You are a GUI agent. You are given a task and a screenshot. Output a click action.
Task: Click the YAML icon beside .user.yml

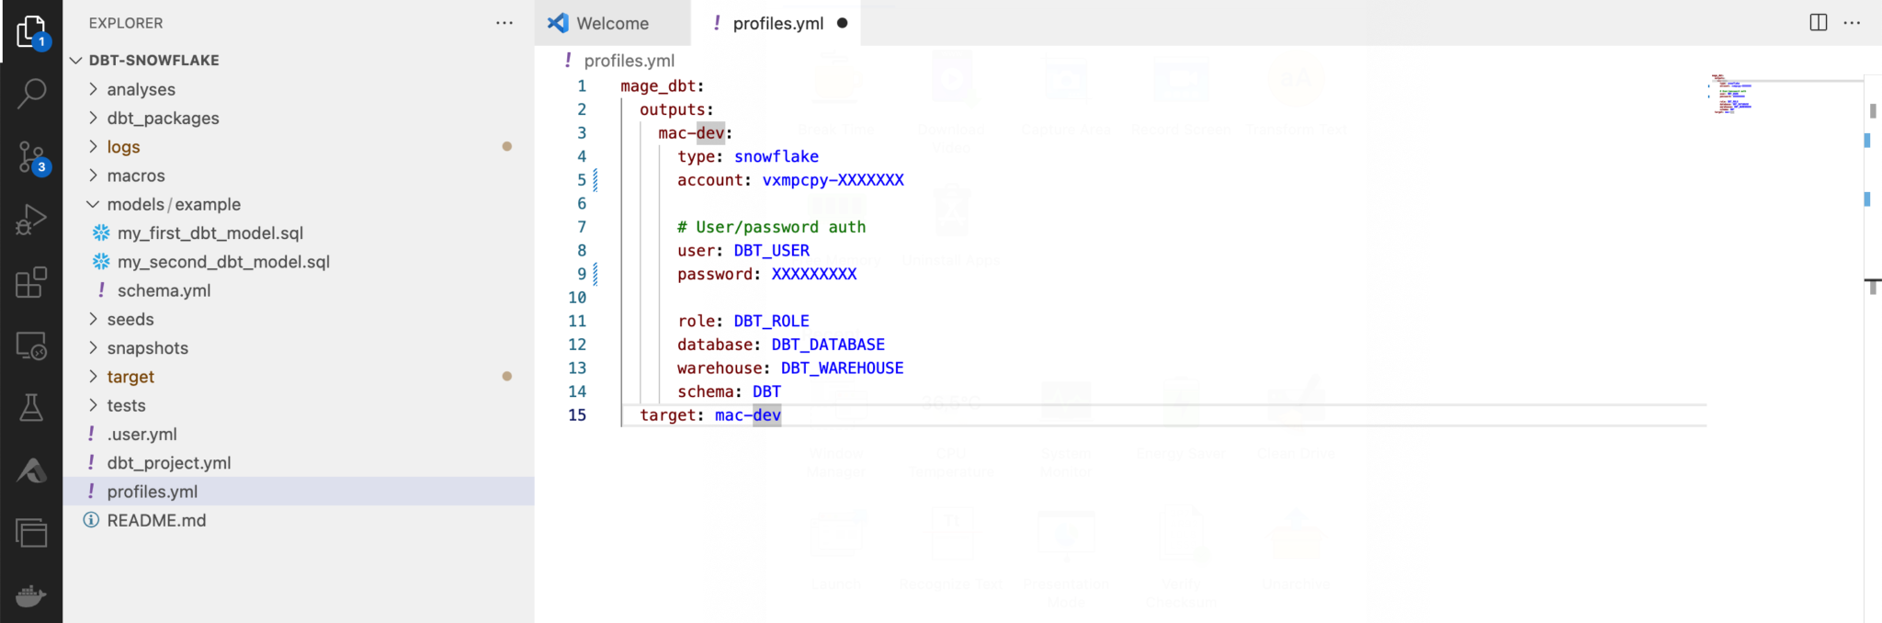91,434
